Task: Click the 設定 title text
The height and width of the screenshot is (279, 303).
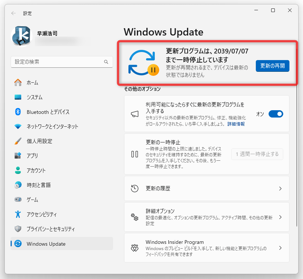Action: click(x=27, y=13)
